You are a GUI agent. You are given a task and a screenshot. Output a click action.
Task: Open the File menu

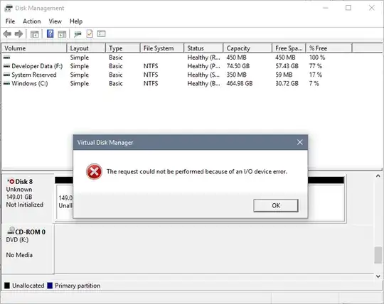[x=10, y=21]
